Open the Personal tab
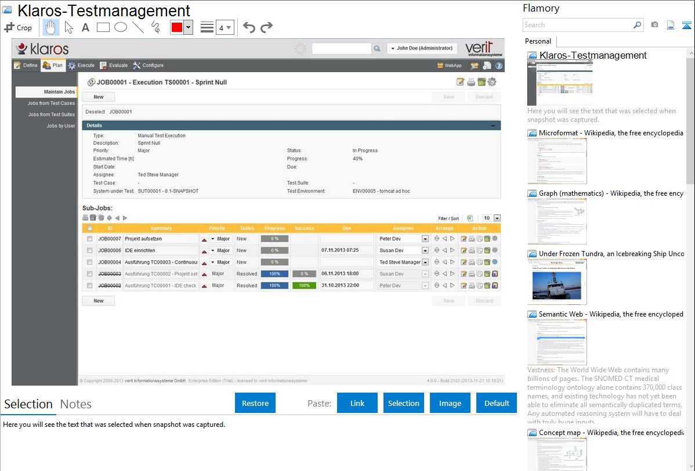Screen dimensions: 695x471 pos(538,41)
